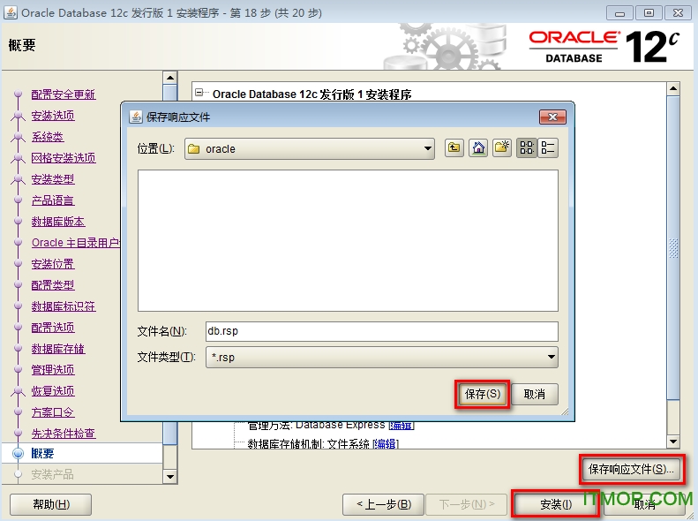Open the location dropdown showing oracle
Screen dimensions: 698x521
310,148
